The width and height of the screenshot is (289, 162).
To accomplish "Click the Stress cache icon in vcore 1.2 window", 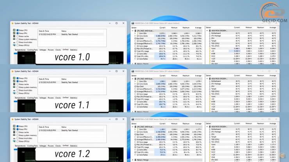I will 14,132.
